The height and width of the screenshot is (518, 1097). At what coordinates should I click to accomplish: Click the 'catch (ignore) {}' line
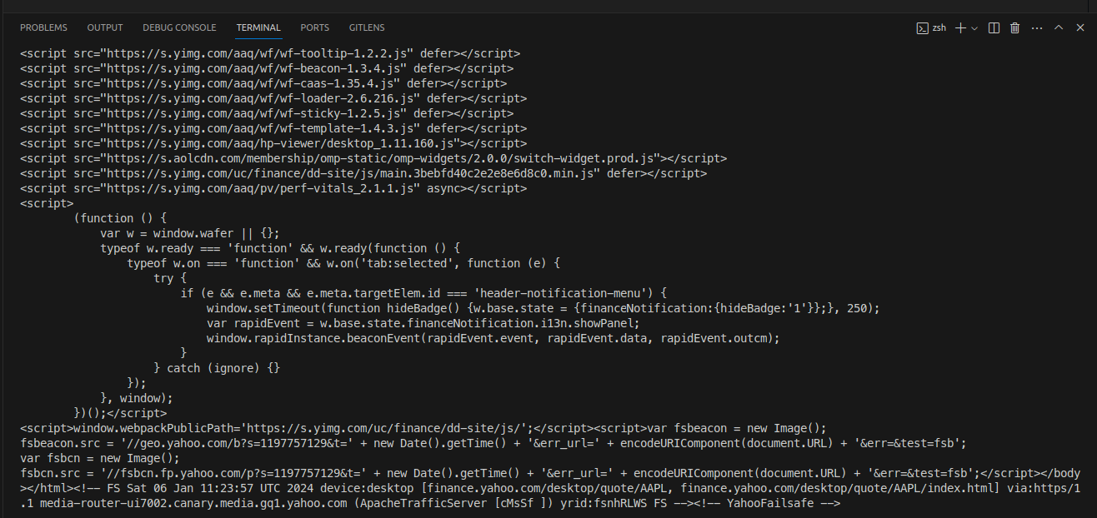click(217, 368)
